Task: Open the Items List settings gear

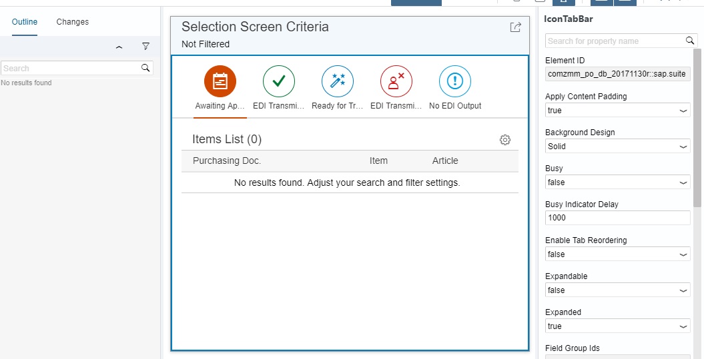Action: coord(505,140)
